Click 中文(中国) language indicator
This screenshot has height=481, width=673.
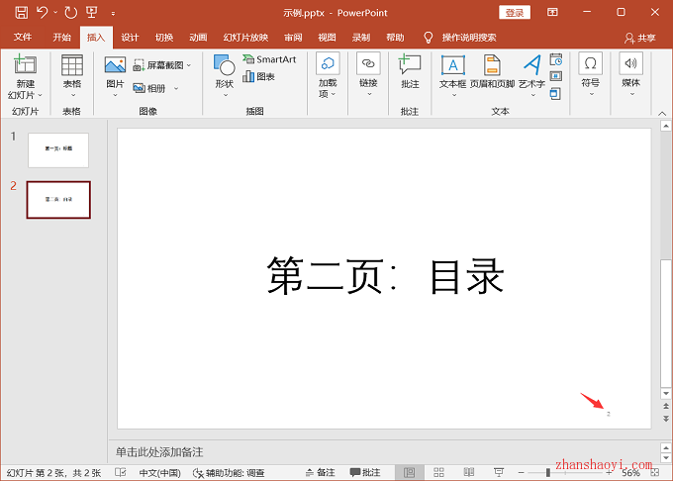click(x=159, y=473)
